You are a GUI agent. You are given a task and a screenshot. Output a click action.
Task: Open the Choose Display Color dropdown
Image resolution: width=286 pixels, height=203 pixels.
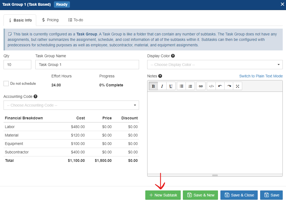215,65
